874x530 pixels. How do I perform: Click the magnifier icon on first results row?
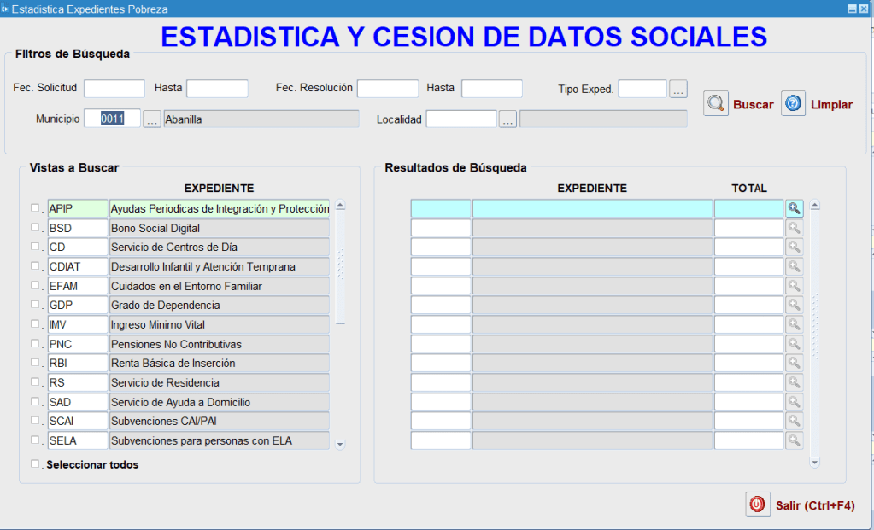coord(795,208)
